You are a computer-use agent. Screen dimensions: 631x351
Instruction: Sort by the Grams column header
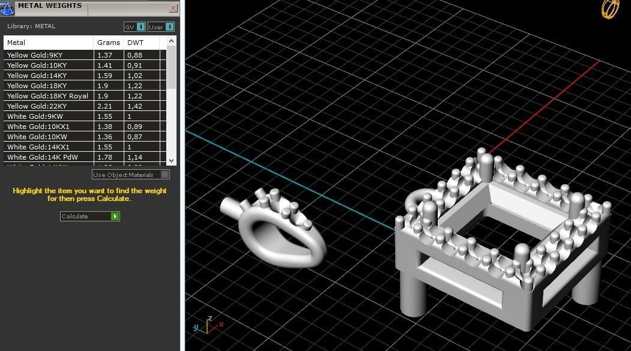(x=109, y=43)
